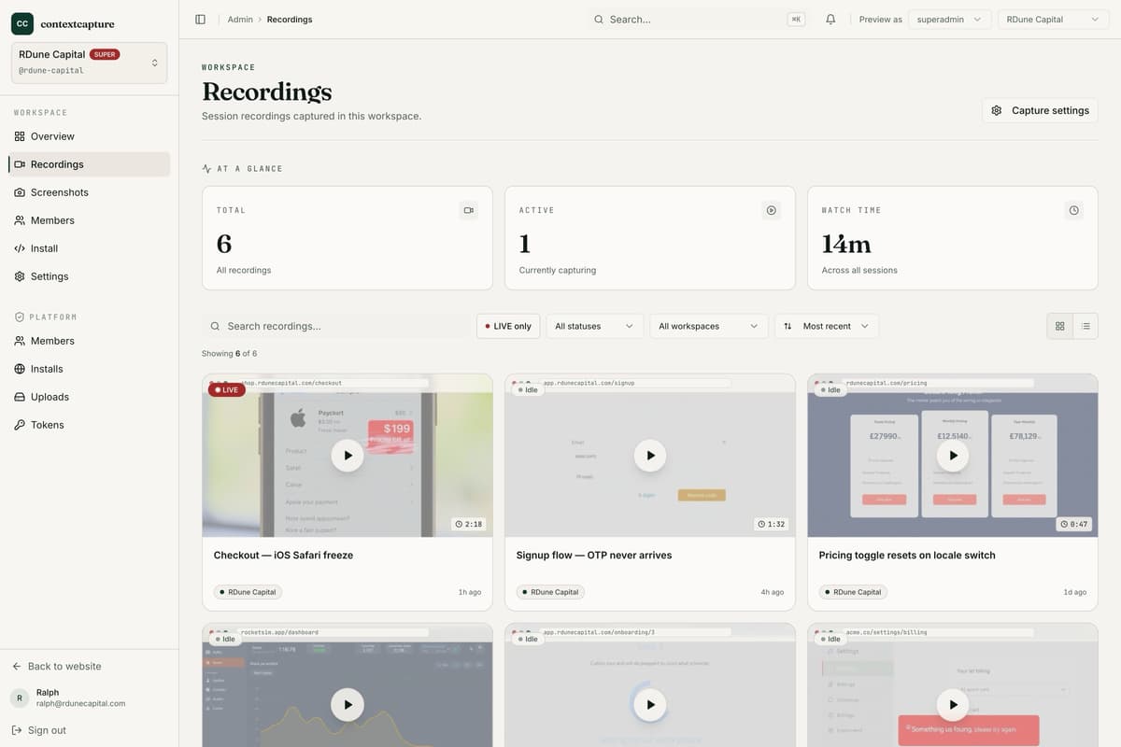Expand the RDune Capital workspace switcher
1121x747 pixels.
(90, 63)
